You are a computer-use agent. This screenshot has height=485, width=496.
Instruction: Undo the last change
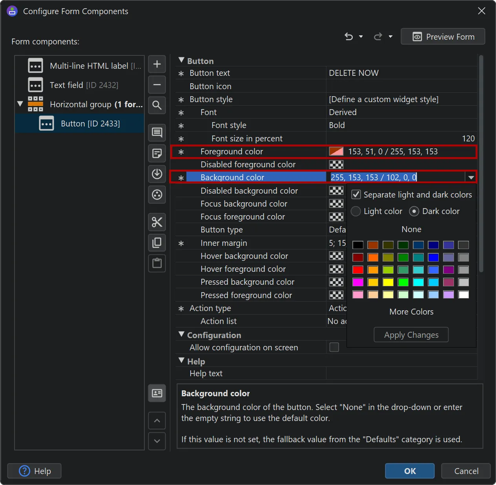click(x=348, y=37)
